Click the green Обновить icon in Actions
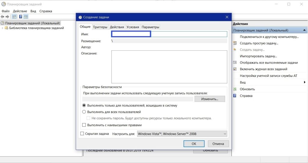Screen dimensions: 308x163 tap(235, 89)
